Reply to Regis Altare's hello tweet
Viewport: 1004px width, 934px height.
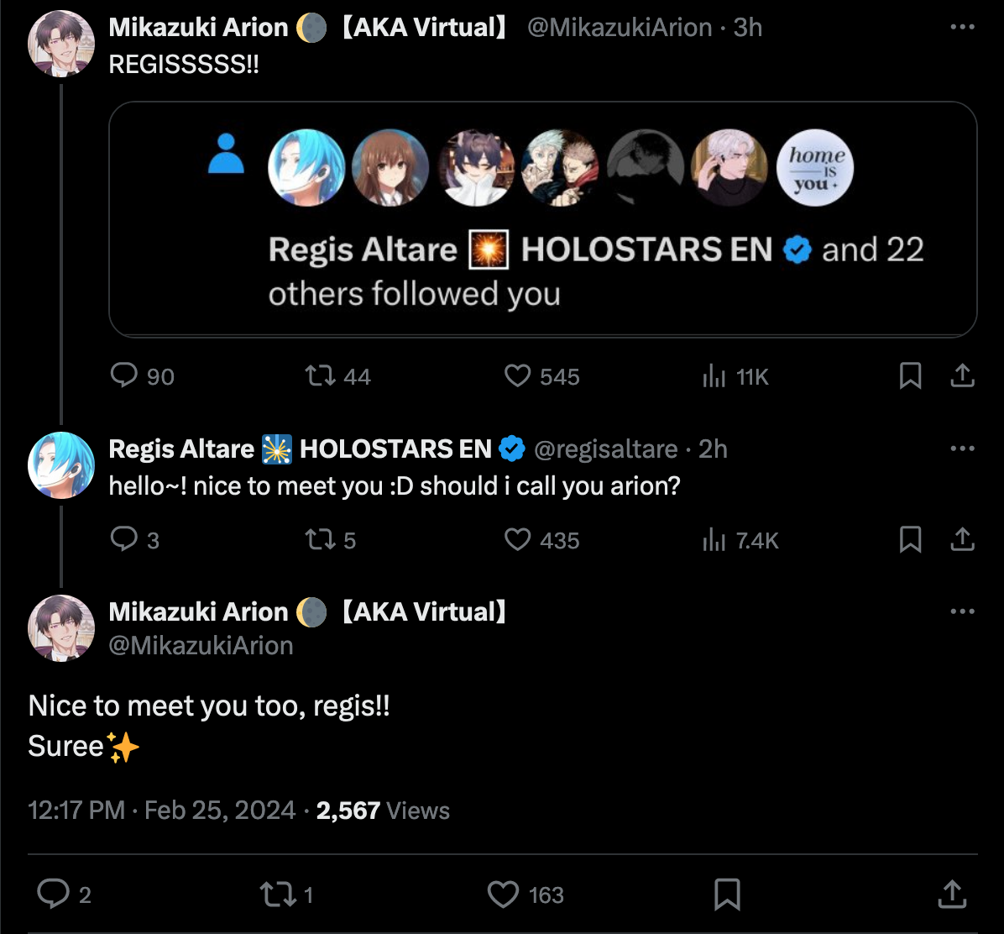click(x=124, y=539)
